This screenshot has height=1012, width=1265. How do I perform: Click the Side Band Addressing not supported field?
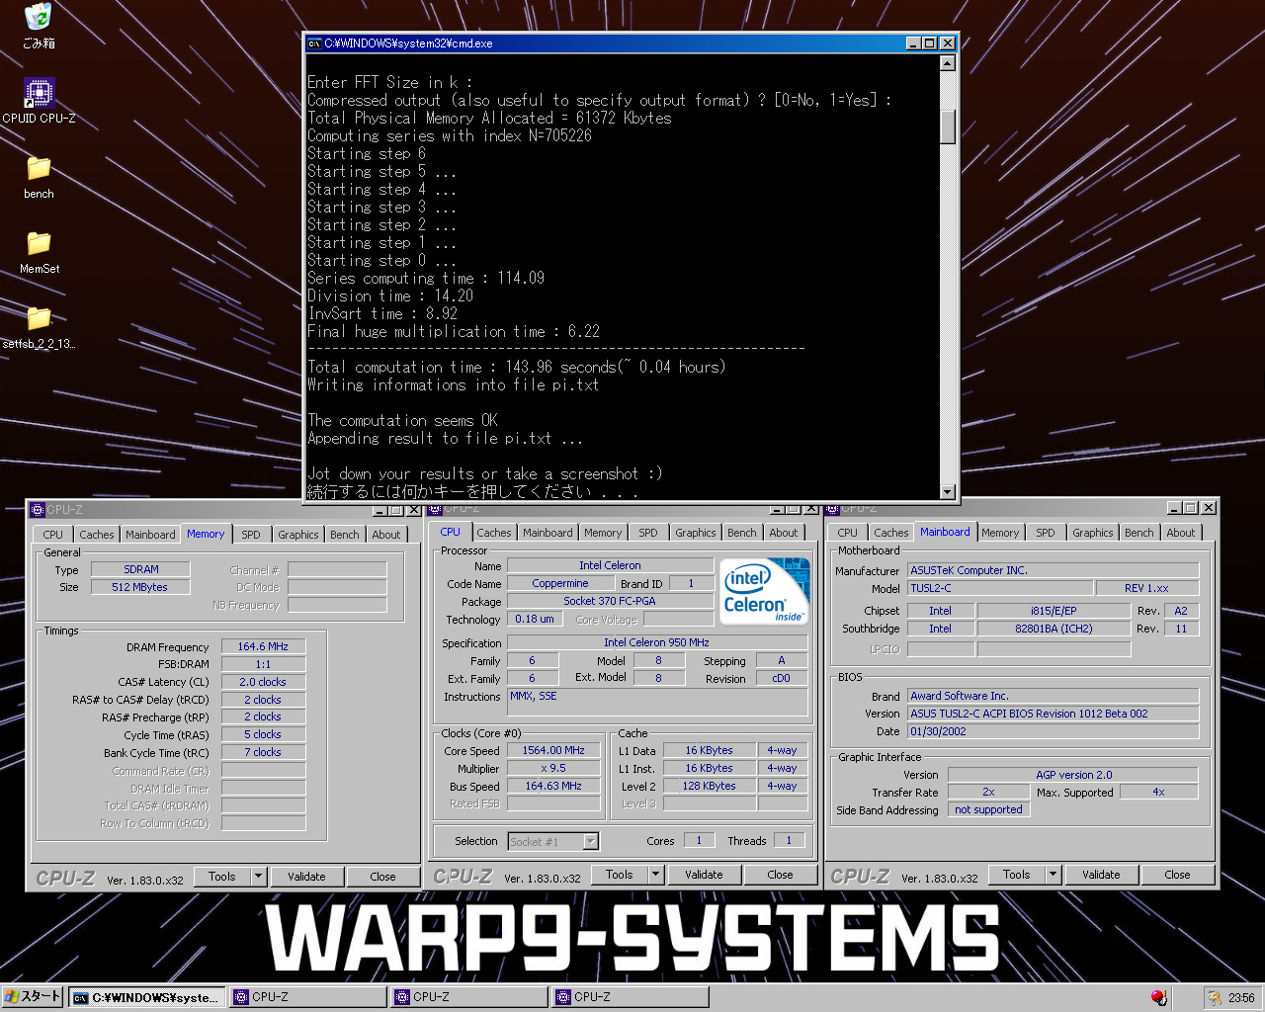tap(988, 809)
